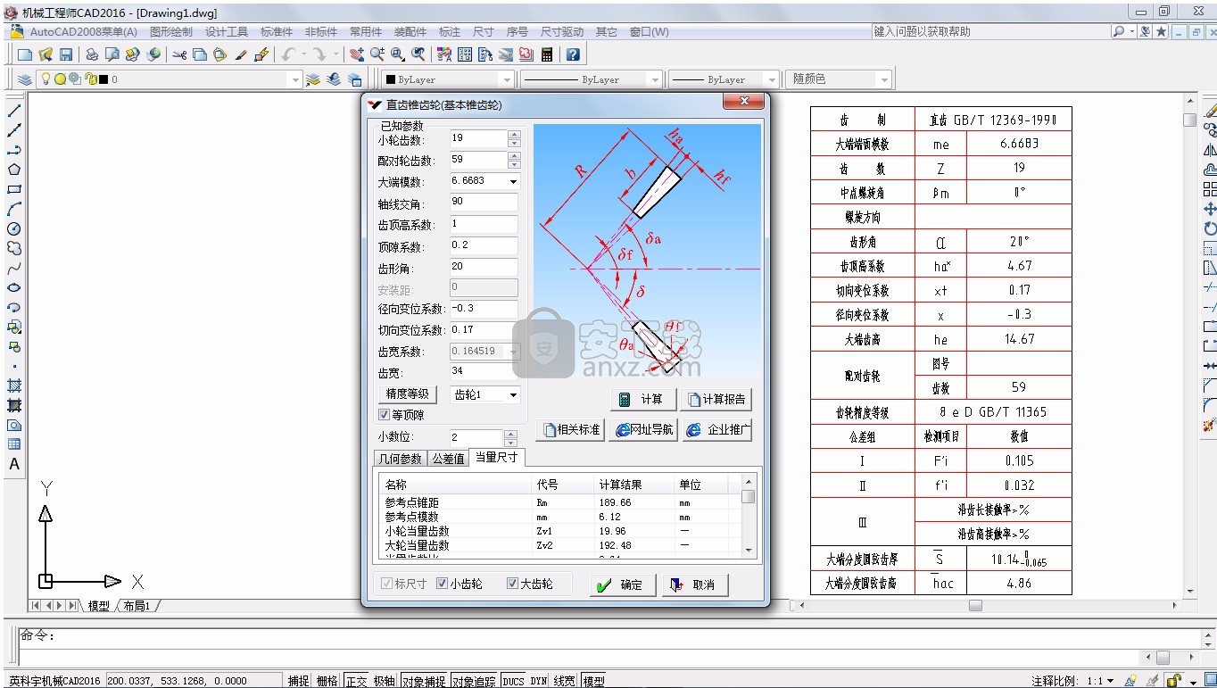Click the 精度等级 button

407,394
